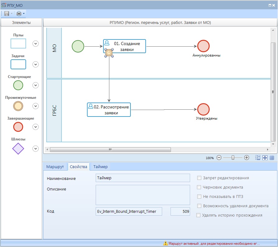Enable the Запрет редактирования checkbox
The width and height of the screenshot is (278, 247).
(199, 178)
